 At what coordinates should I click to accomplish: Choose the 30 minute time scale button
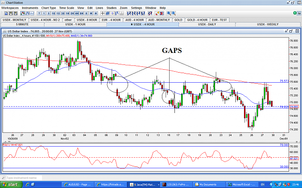63,13
